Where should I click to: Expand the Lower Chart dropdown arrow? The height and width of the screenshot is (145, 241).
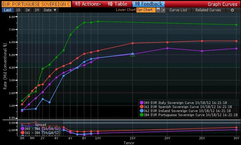tap(158, 10)
